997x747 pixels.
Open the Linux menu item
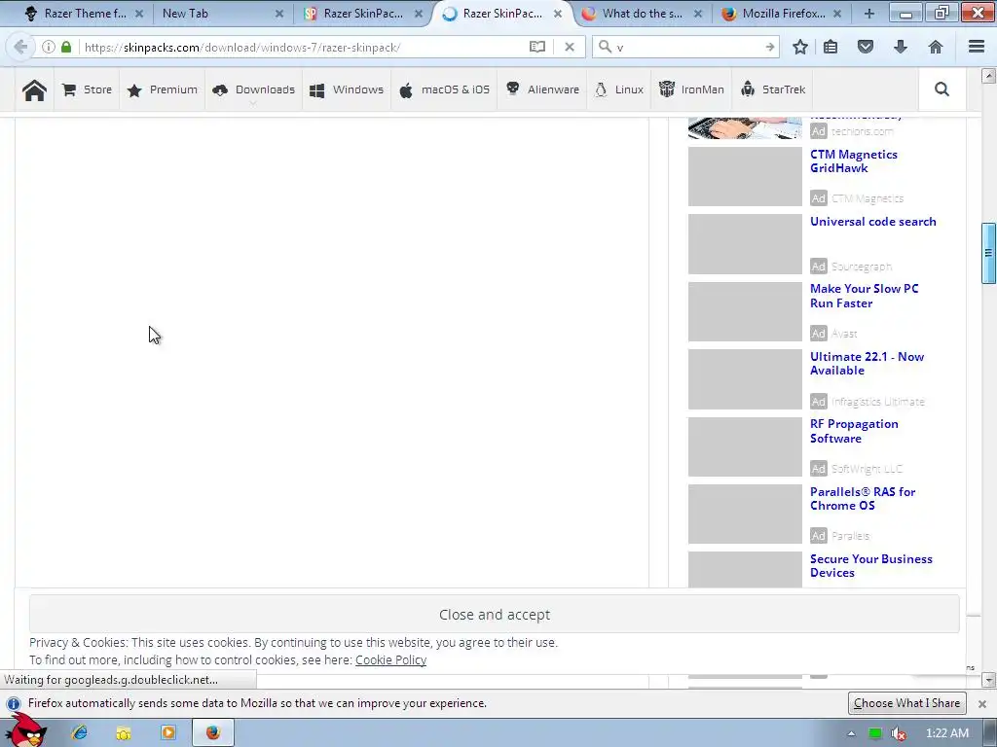(618, 89)
